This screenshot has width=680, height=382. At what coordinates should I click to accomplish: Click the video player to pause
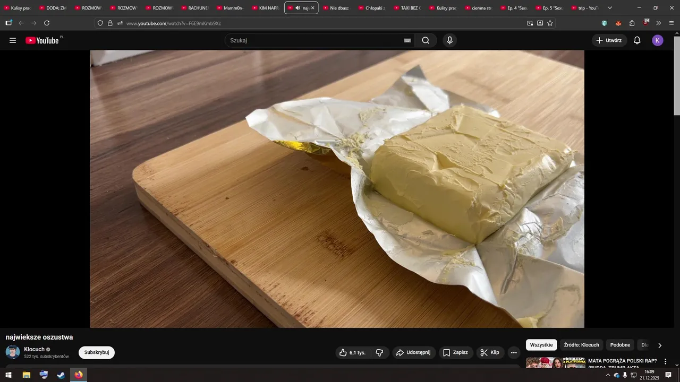coord(337,189)
